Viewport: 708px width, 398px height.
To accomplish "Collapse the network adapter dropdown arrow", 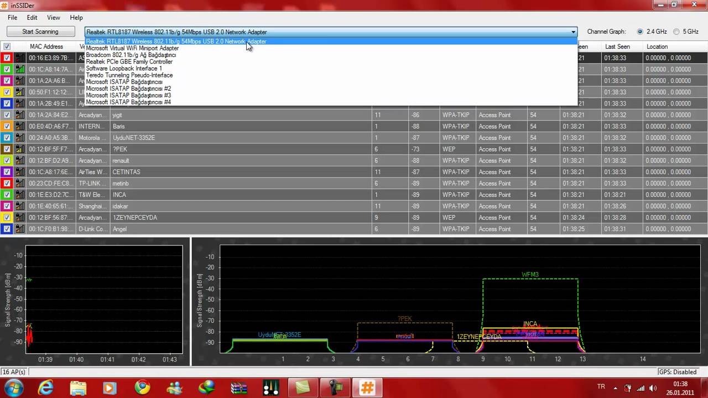I will [x=573, y=32].
